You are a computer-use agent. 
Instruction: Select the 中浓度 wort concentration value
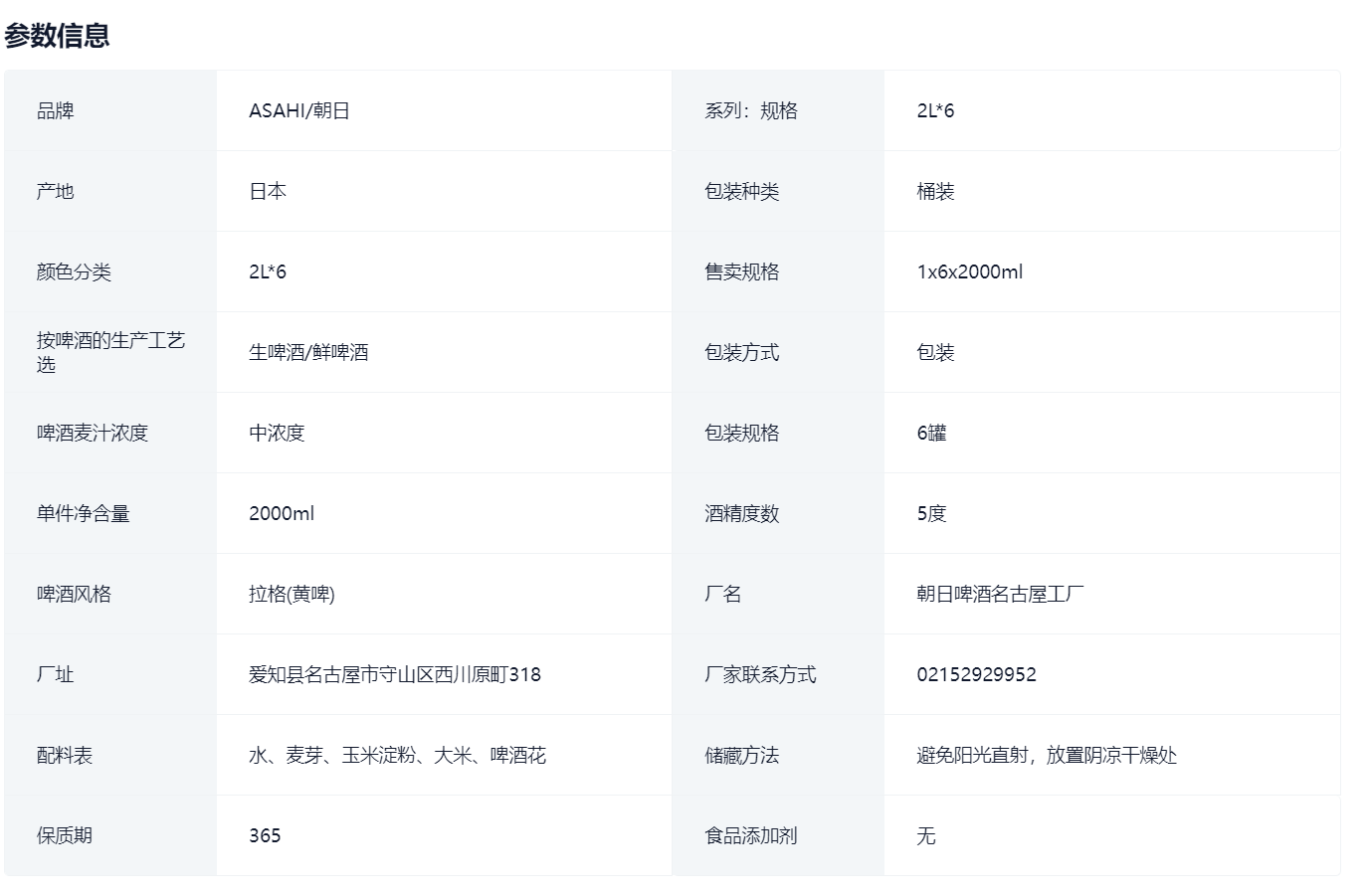(x=277, y=433)
